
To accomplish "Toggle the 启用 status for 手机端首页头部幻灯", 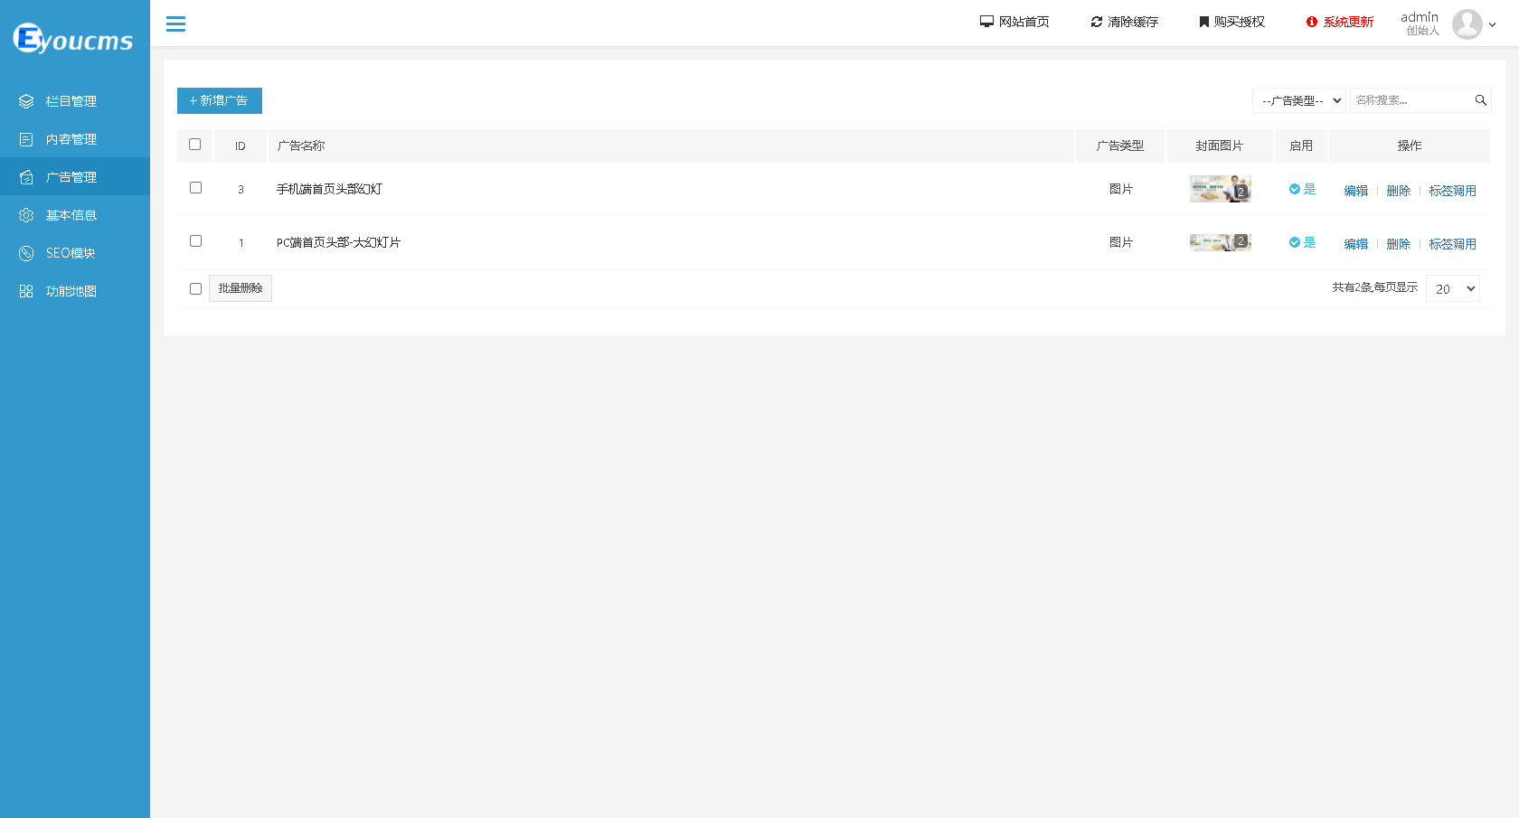I will 1302,189.
